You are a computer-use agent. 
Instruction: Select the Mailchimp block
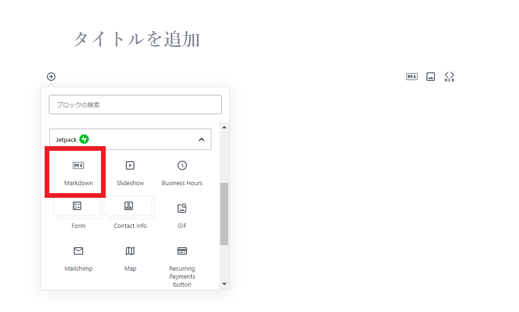[78, 258]
